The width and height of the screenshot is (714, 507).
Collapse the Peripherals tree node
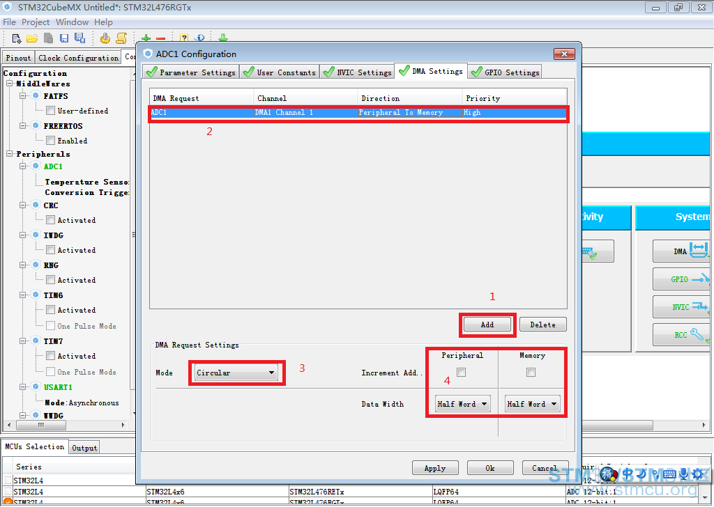pyautogui.click(x=10, y=154)
